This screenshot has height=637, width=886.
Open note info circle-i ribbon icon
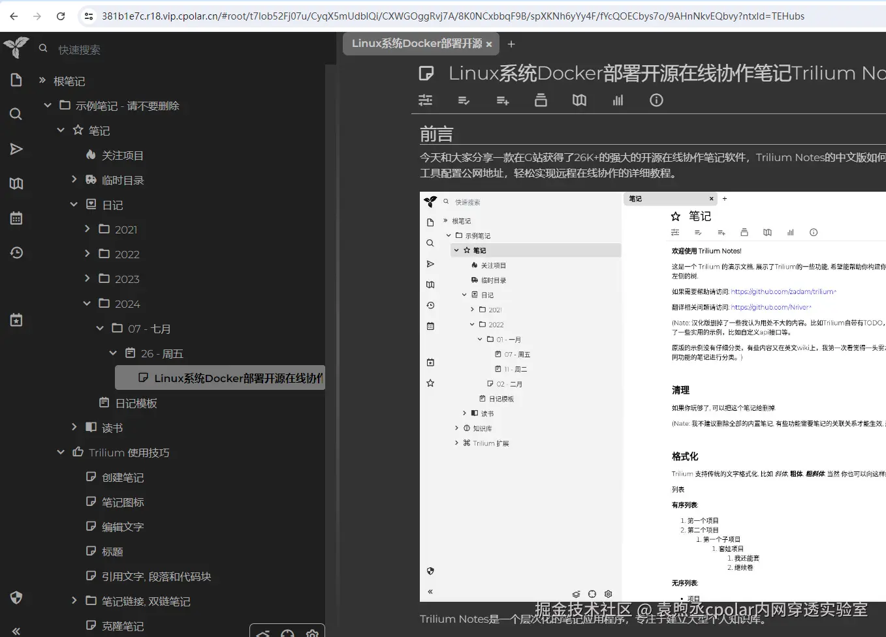click(x=656, y=100)
